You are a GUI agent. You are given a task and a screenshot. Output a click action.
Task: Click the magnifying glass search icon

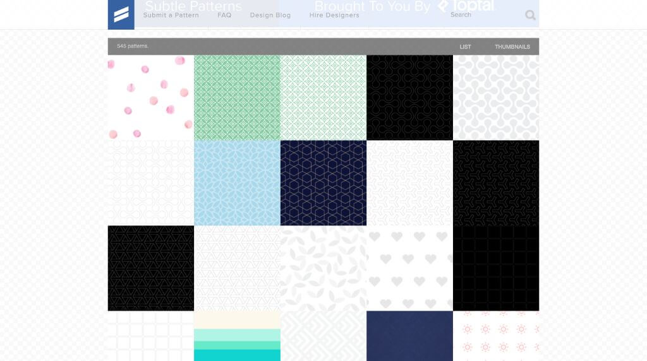[x=530, y=15]
